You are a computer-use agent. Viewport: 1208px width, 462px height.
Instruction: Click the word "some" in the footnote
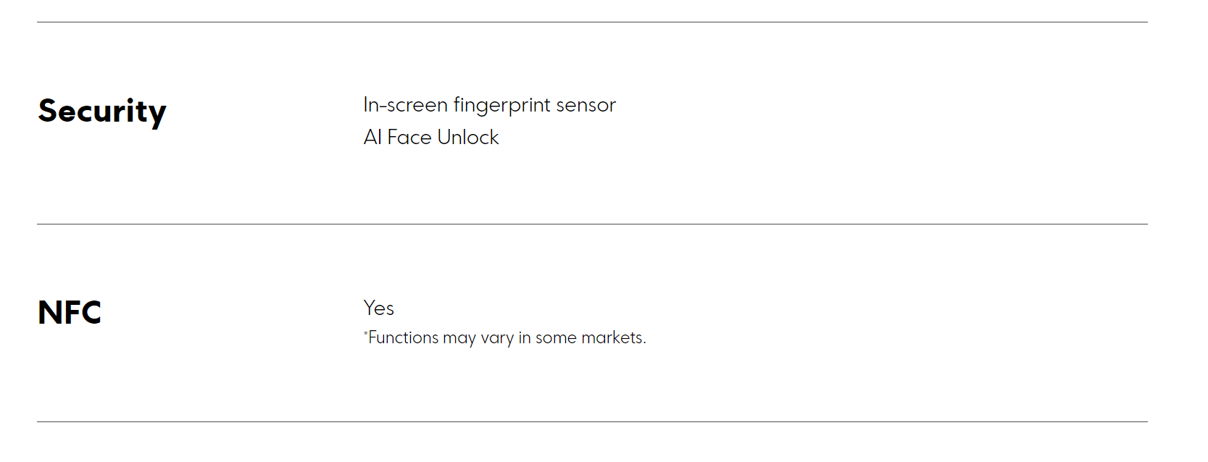click(x=556, y=338)
